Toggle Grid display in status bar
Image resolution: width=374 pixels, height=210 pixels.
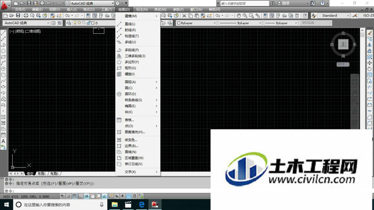[74, 196]
